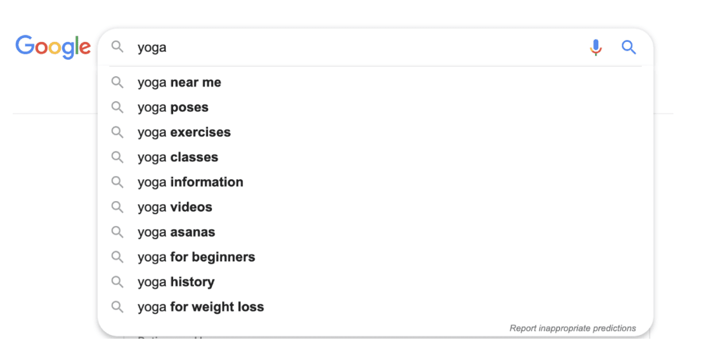
Task: Open 'Report inappropriate predictions' link
Action: click(x=573, y=328)
